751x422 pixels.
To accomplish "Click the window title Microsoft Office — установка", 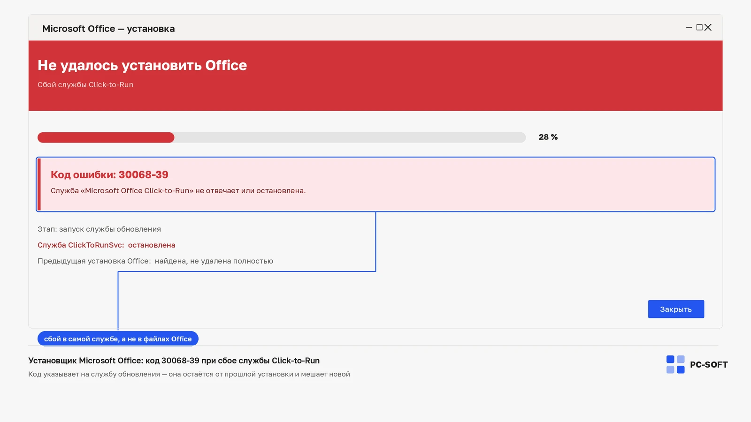I will [x=108, y=29].
